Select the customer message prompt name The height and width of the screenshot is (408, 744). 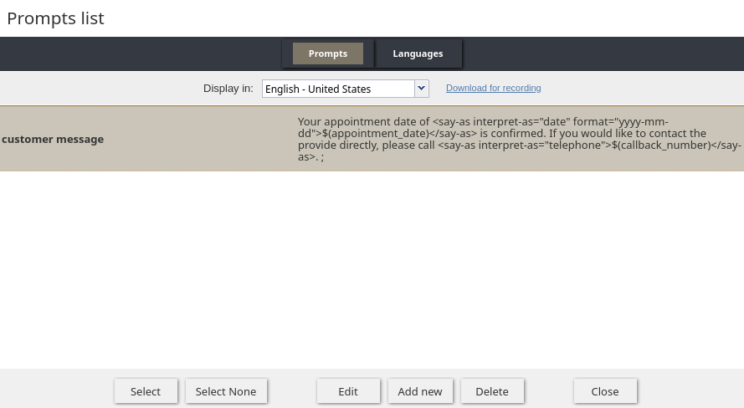[53, 140]
